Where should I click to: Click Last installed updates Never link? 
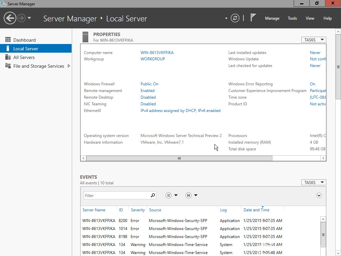click(x=315, y=52)
